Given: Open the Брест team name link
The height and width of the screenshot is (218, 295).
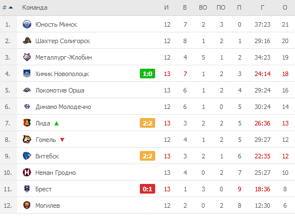Looking at the screenshot, I should click(x=43, y=189).
